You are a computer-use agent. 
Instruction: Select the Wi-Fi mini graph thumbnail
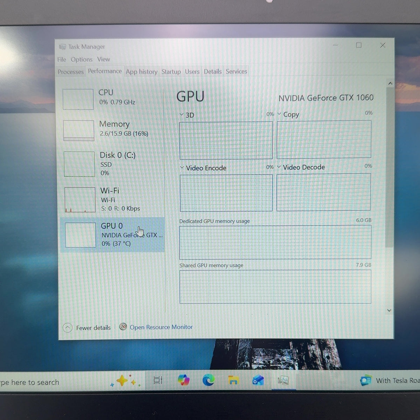coord(80,199)
